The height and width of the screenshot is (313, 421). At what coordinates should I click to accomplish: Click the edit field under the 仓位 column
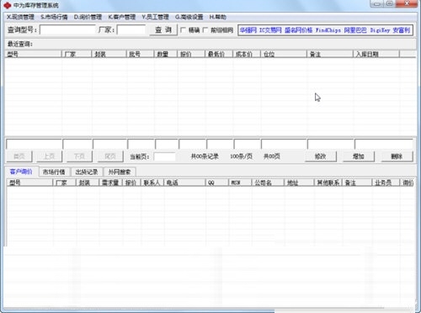click(x=284, y=144)
